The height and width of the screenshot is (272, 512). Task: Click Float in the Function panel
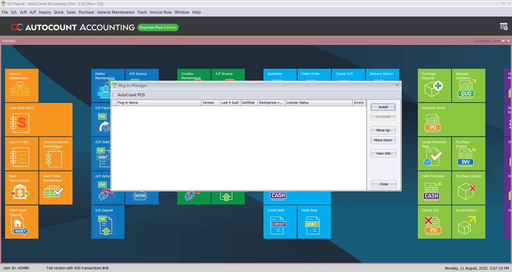[496, 41]
